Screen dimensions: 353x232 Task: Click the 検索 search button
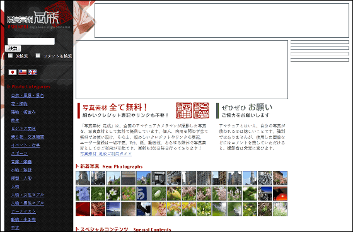pyautogui.click(x=13, y=49)
